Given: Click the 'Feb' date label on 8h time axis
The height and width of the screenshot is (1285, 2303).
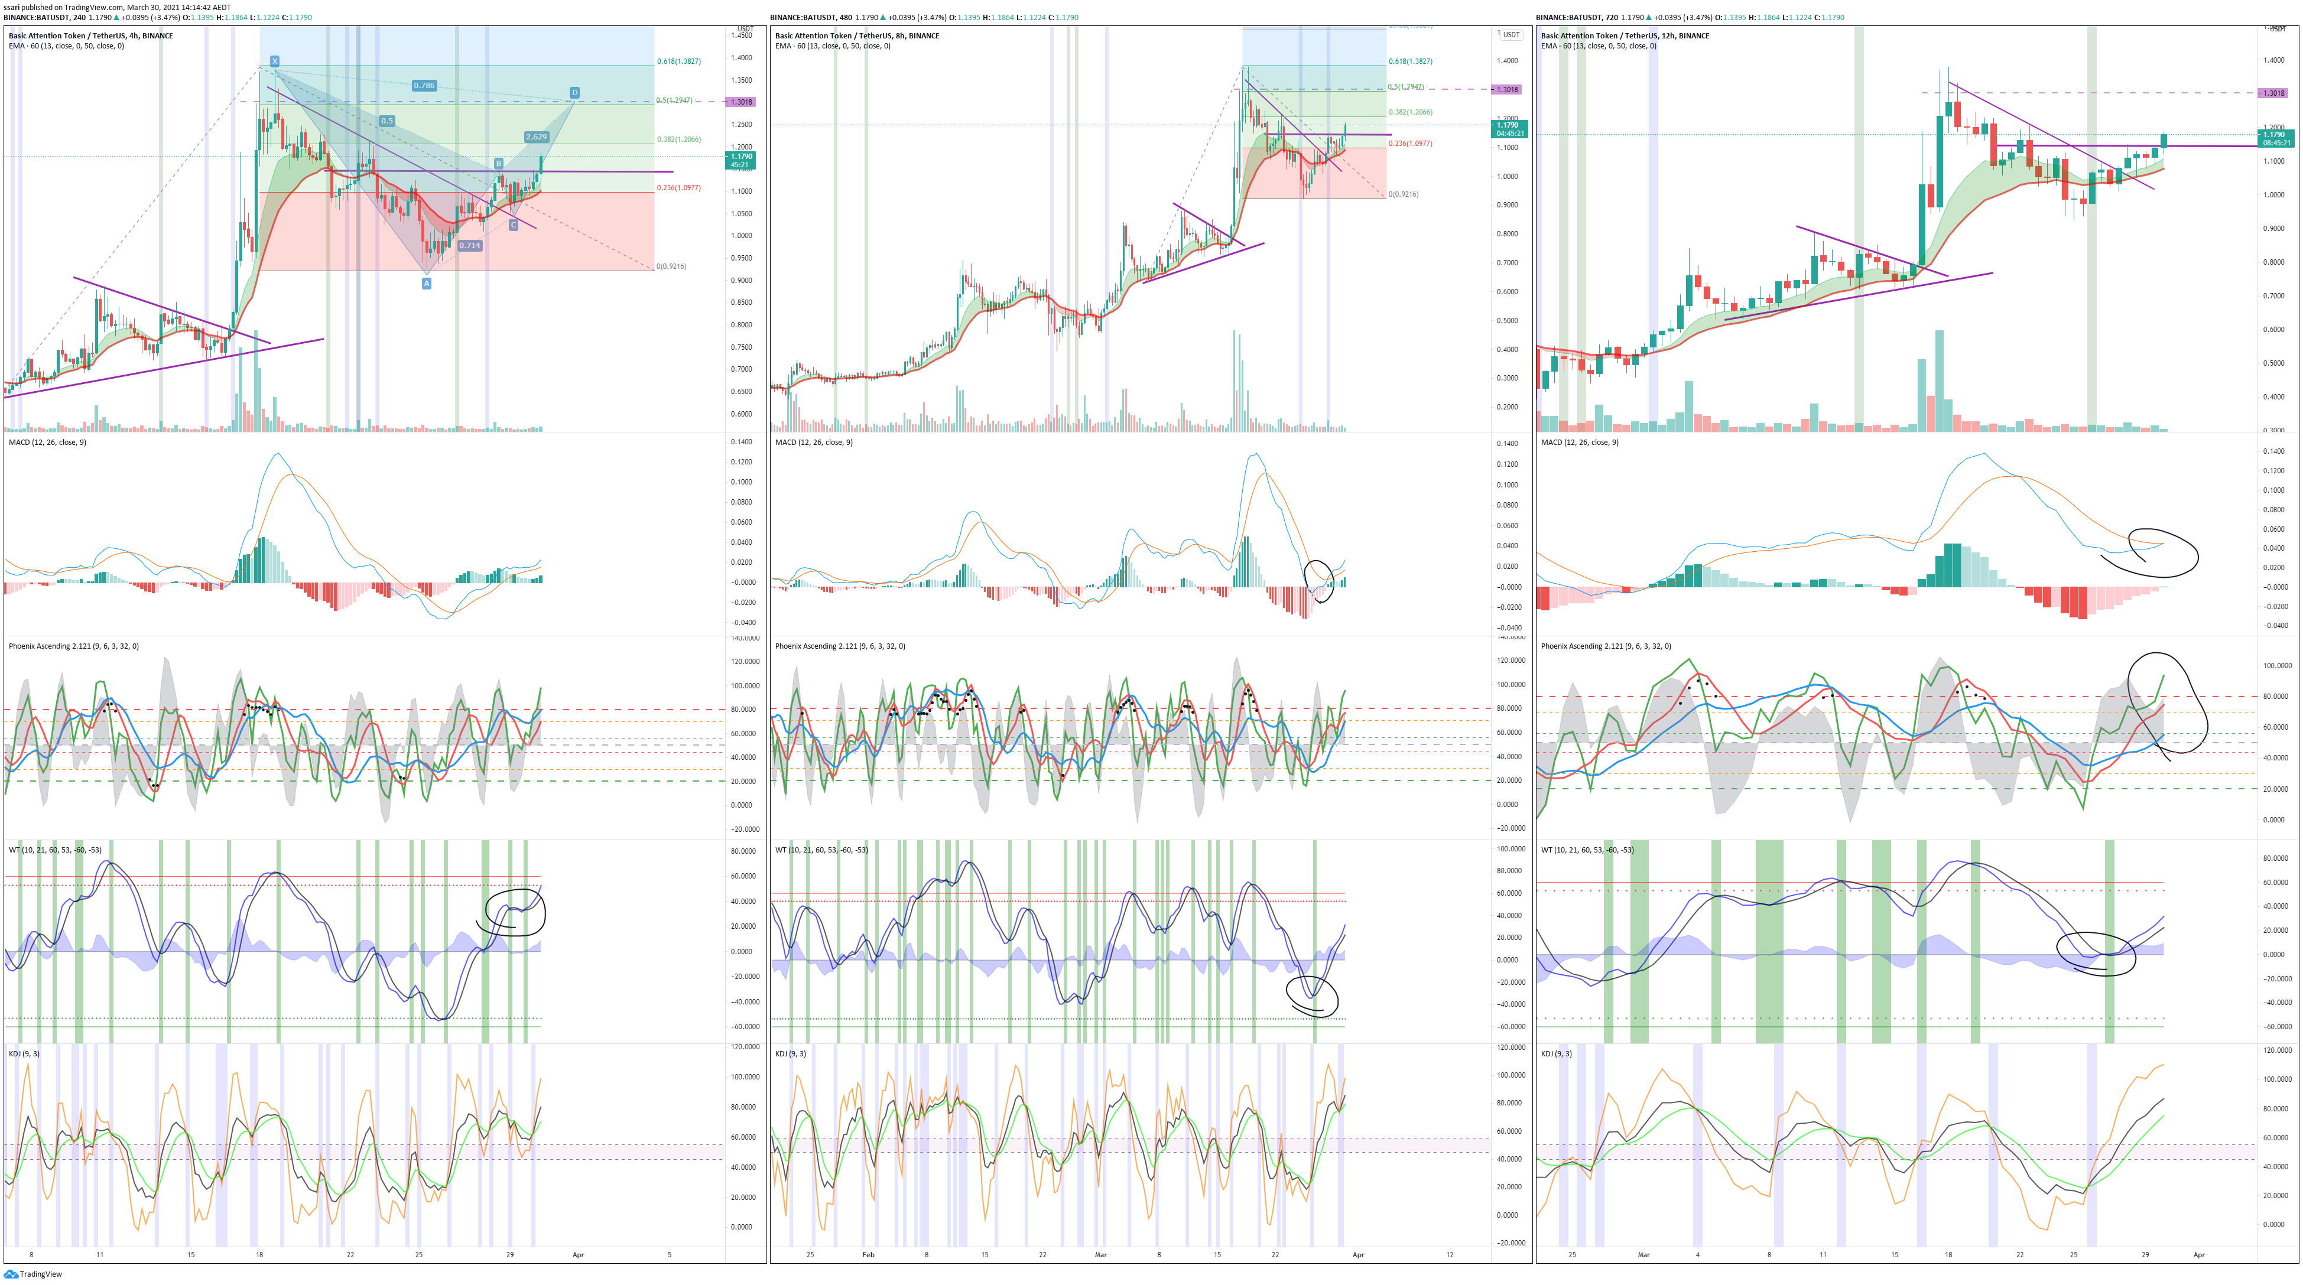Looking at the screenshot, I should (x=868, y=1255).
